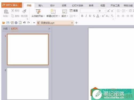Screen dimensions: 134x100
Task: Click the slide Layout icon
Action: click(65, 11)
